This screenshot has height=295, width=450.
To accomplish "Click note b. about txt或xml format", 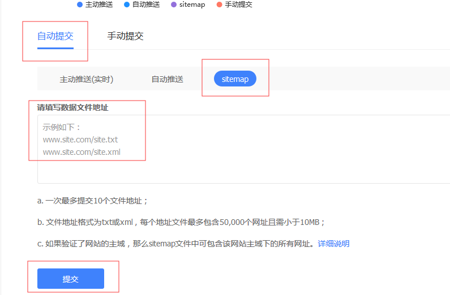I will tap(181, 222).
